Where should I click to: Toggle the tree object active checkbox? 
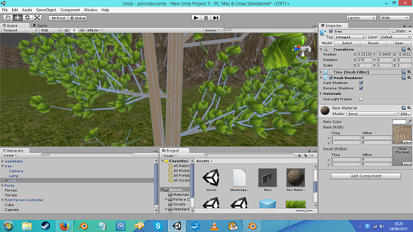click(331, 31)
